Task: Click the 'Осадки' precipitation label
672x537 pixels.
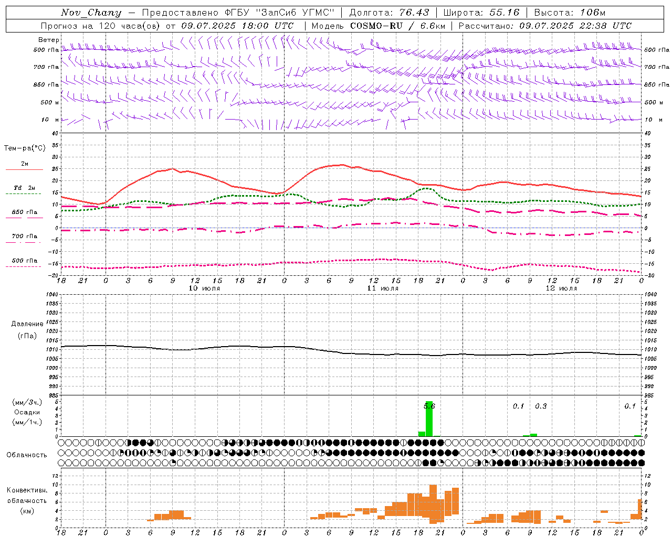Action: (x=27, y=412)
